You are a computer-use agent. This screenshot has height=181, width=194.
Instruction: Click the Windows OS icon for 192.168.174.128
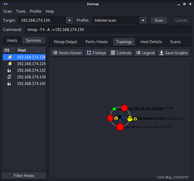[x=10, y=57]
